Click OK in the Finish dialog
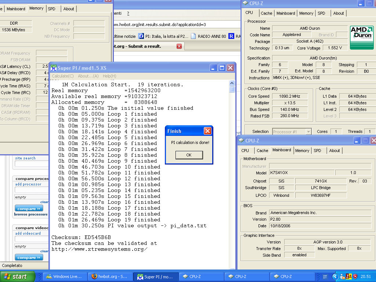The height and width of the screenshot is (282, 376). point(189,155)
